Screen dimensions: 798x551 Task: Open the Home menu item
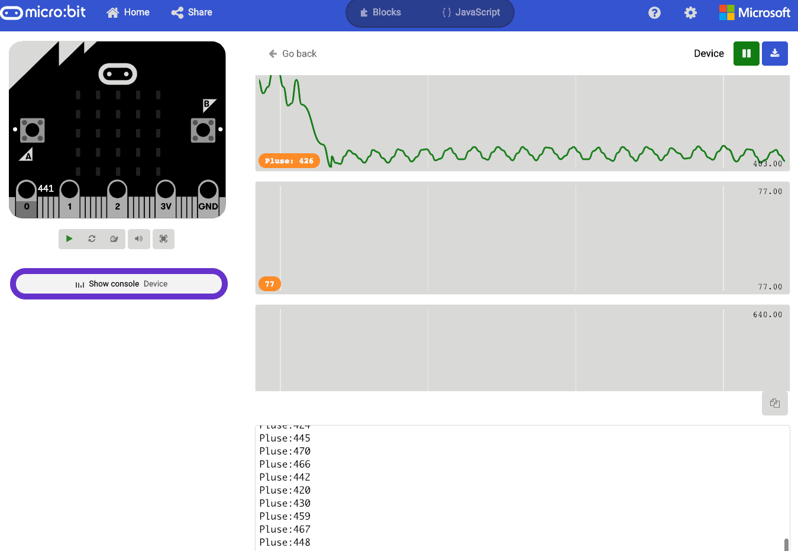point(127,12)
